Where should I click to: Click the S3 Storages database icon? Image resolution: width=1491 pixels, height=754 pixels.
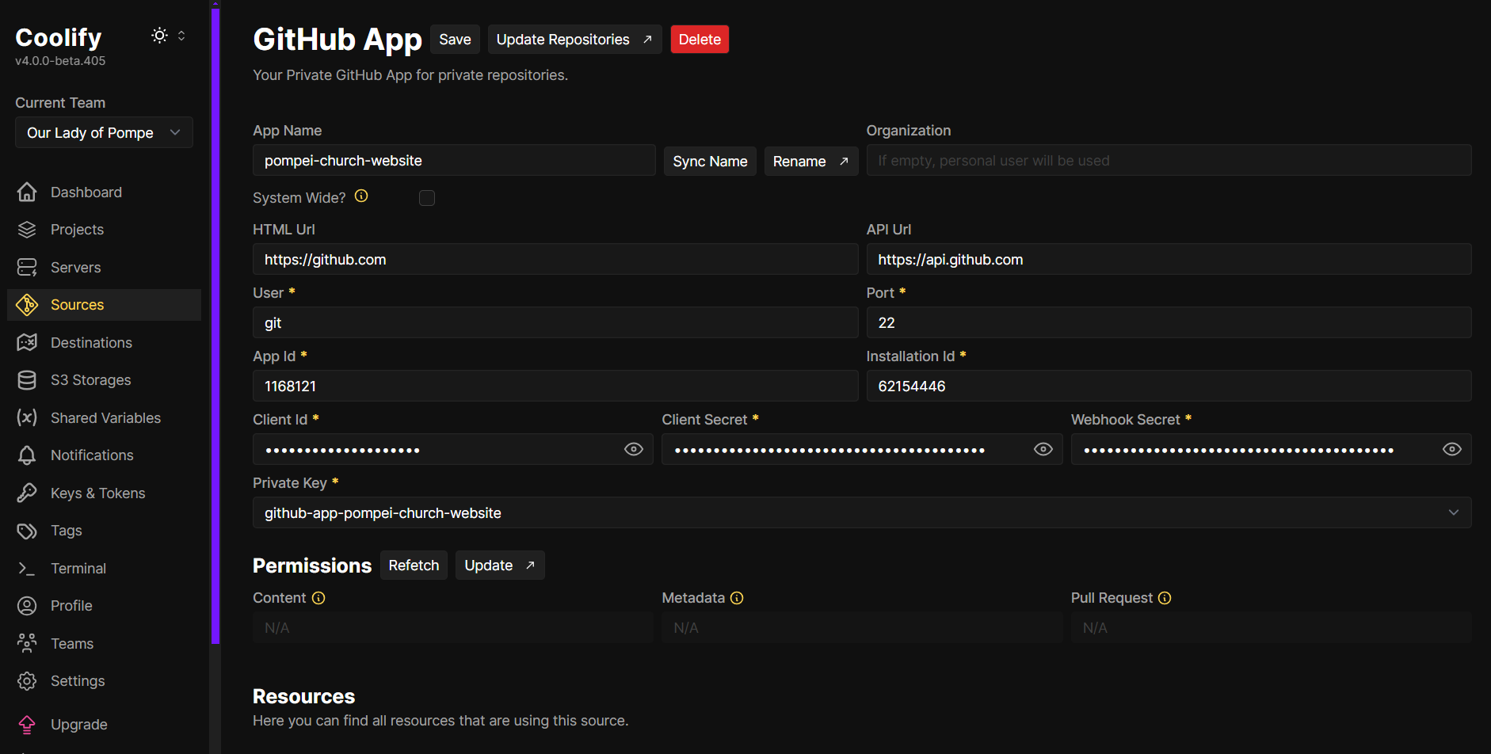(x=27, y=380)
